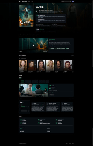
Task: Click the 2026 year chip
Action: (x=68, y=48)
